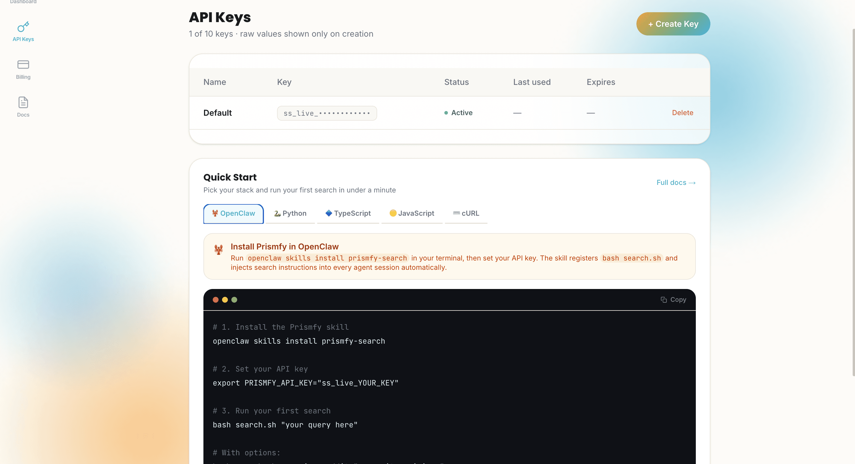Image resolution: width=855 pixels, height=464 pixels.
Task: Click the terminal line 'openclaw skills install prismfy-search'
Action: pyautogui.click(x=299, y=341)
